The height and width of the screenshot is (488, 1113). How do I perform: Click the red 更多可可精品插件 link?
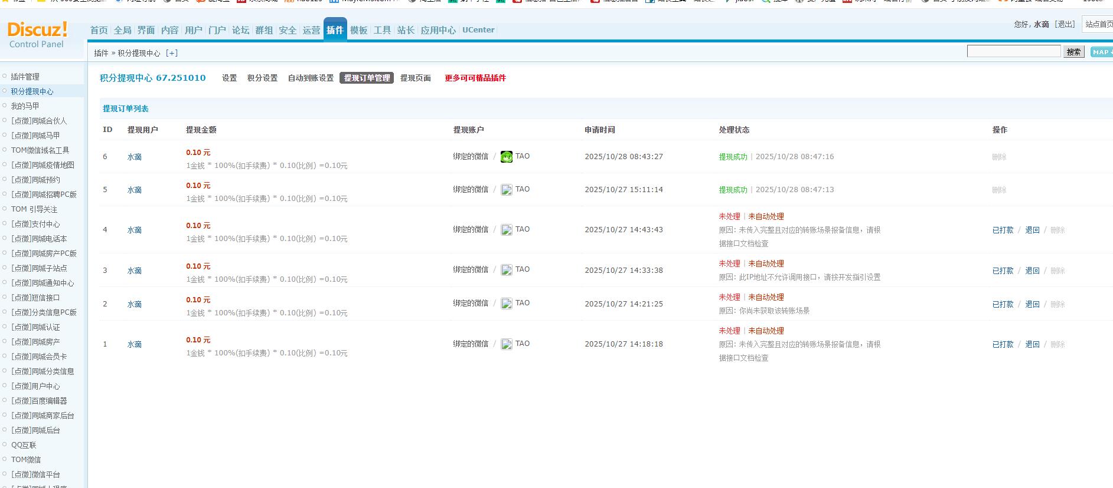point(475,78)
